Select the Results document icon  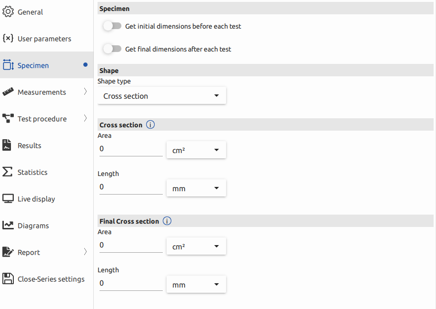pos(7,145)
